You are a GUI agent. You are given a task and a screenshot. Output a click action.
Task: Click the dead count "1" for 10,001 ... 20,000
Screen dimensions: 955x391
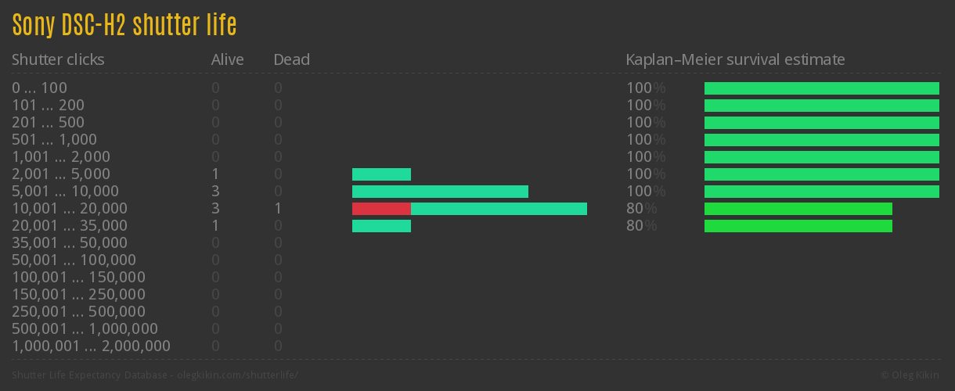278,209
